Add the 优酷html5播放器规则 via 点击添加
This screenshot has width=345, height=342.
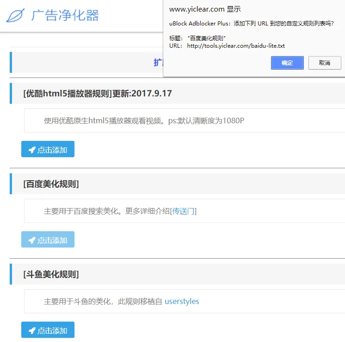[x=48, y=149]
